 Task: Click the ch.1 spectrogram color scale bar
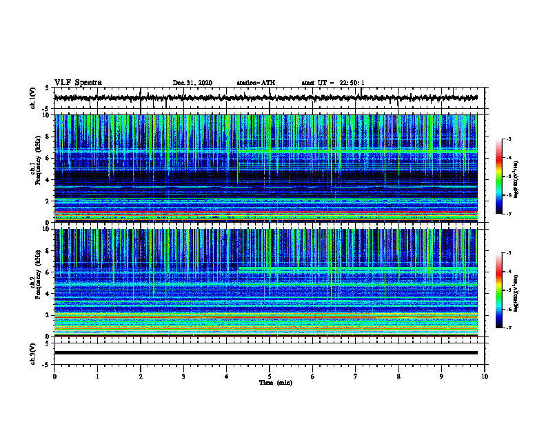pos(499,177)
